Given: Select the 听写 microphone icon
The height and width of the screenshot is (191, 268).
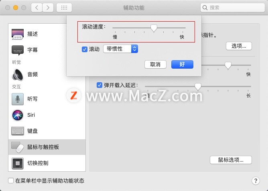Looking at the screenshot, I should click(x=18, y=99).
